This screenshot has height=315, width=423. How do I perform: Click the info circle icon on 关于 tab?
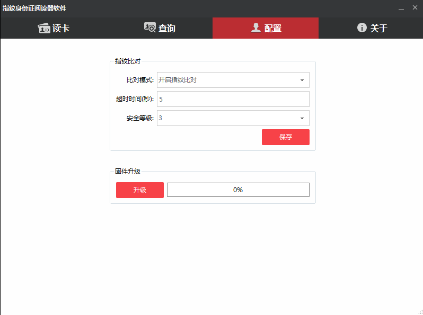362,28
